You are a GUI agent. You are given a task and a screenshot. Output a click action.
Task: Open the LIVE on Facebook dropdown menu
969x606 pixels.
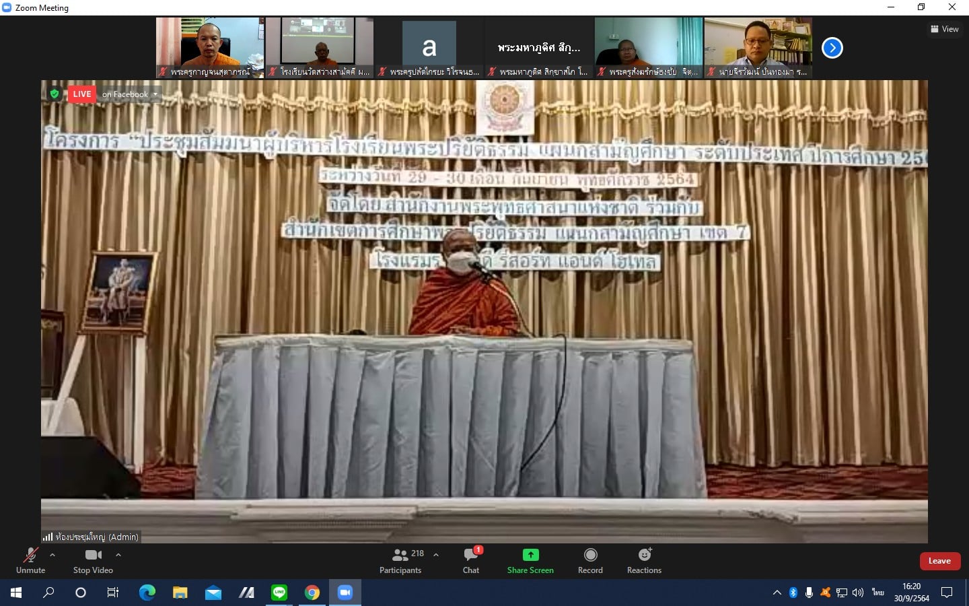pyautogui.click(x=155, y=94)
